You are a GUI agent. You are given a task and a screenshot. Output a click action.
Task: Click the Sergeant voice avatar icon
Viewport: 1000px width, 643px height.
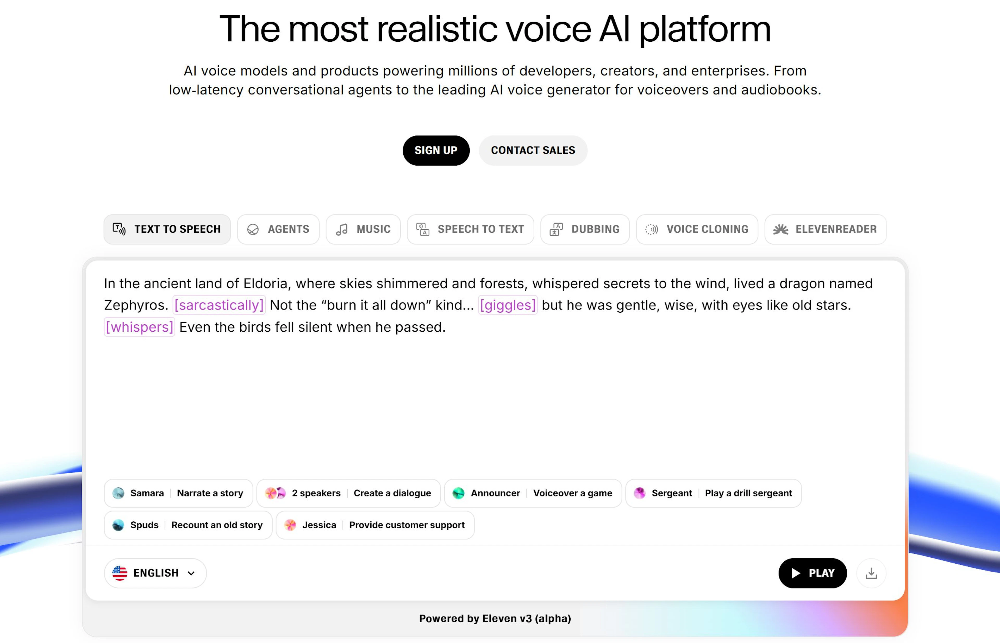[639, 493]
